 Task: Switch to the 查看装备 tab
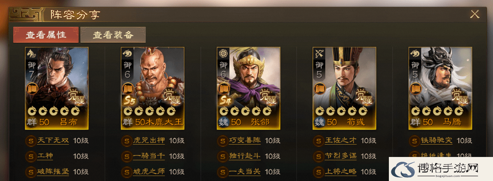click(x=113, y=35)
